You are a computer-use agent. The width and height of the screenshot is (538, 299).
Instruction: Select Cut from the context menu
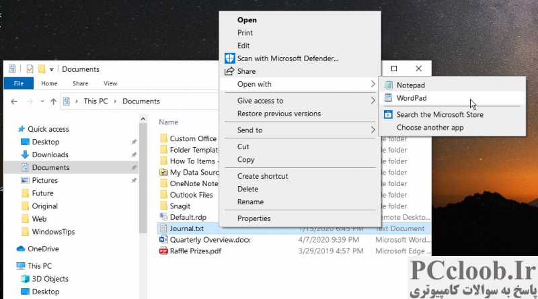(x=243, y=146)
